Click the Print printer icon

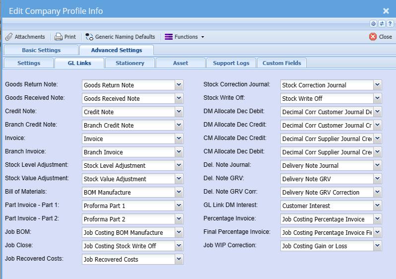click(x=59, y=37)
